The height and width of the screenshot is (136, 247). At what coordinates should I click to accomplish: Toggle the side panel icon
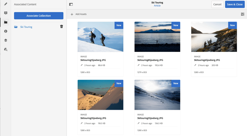tap(71, 4)
